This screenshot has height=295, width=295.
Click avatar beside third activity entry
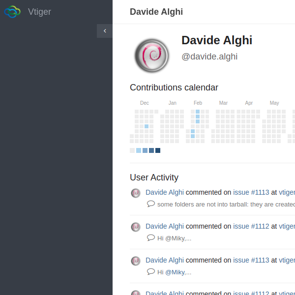click(136, 261)
